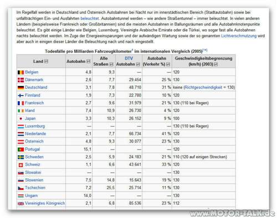
Task: Open the Schweiz country link
Action: (x=32, y=164)
